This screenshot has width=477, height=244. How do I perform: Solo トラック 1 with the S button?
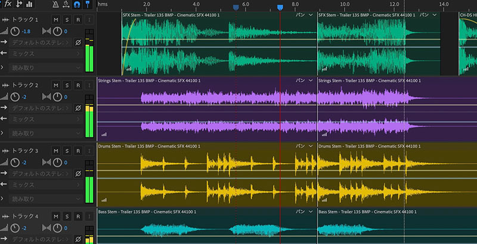(x=67, y=20)
